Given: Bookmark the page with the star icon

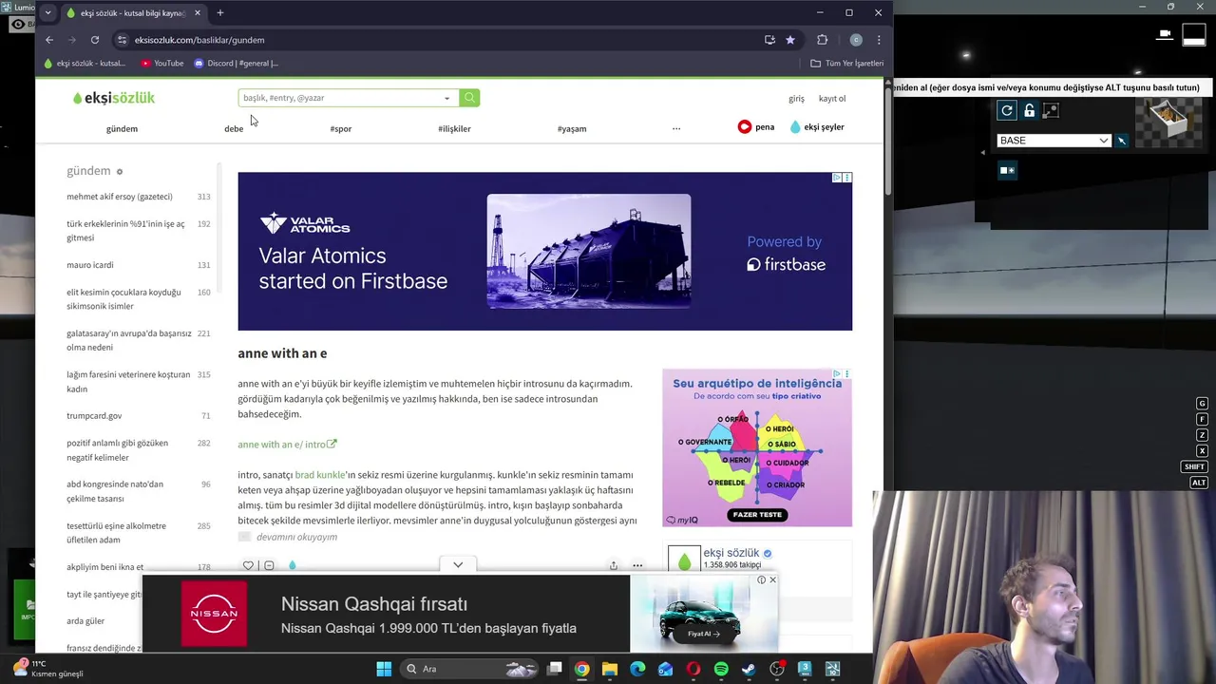Looking at the screenshot, I should click(789, 40).
